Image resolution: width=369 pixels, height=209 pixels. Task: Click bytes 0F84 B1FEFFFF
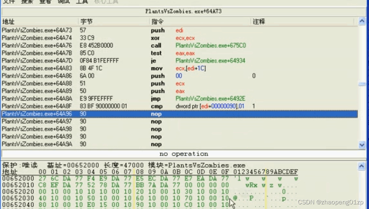click(x=99, y=60)
